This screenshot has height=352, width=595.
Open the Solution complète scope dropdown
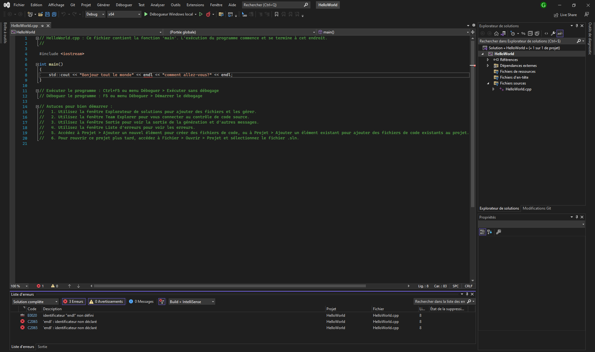pos(35,302)
